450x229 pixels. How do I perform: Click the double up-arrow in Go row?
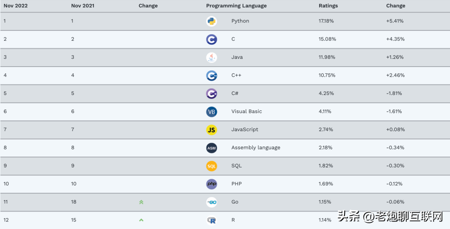tap(141, 202)
